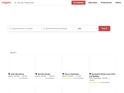
Task: Open the Gallery menu item
Action: [118, 3]
